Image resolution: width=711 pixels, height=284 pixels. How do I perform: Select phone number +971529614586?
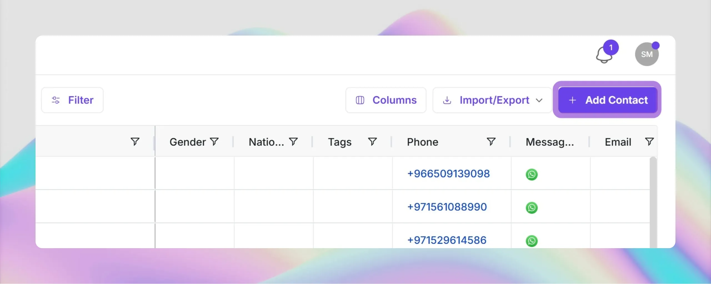(x=447, y=240)
